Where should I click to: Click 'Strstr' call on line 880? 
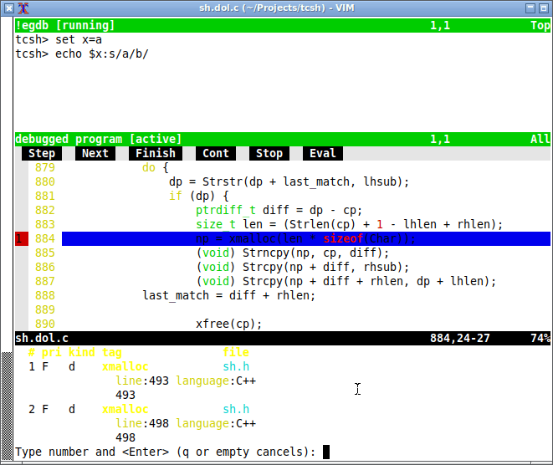223,182
